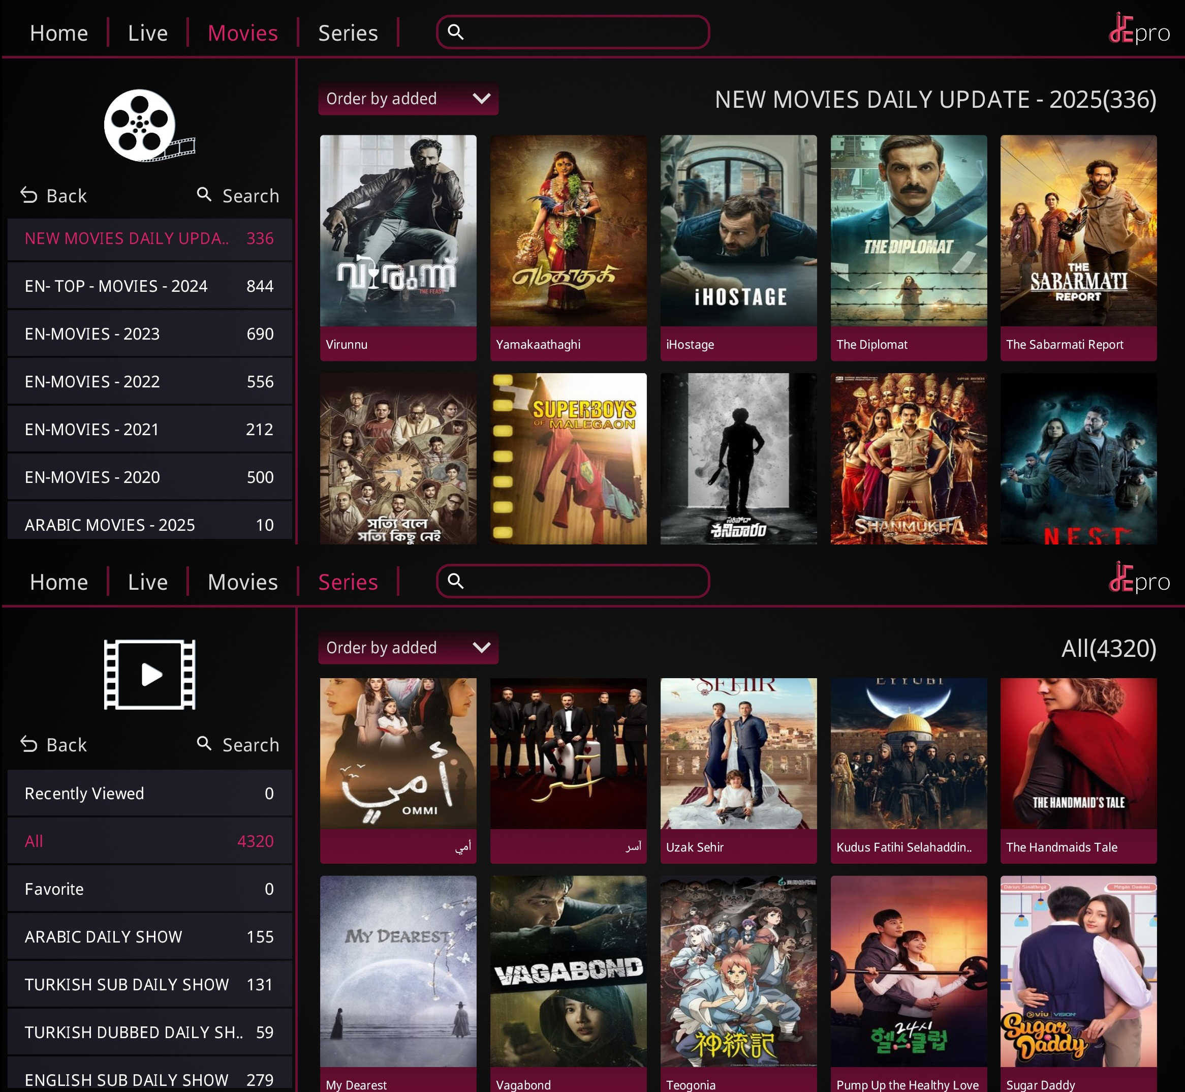Open the Order by added dropdown for movies

point(408,99)
